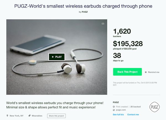Open the PUGZ round logo avatar
Screen dimensions: 166x120
pyautogui.click(x=154, y=107)
